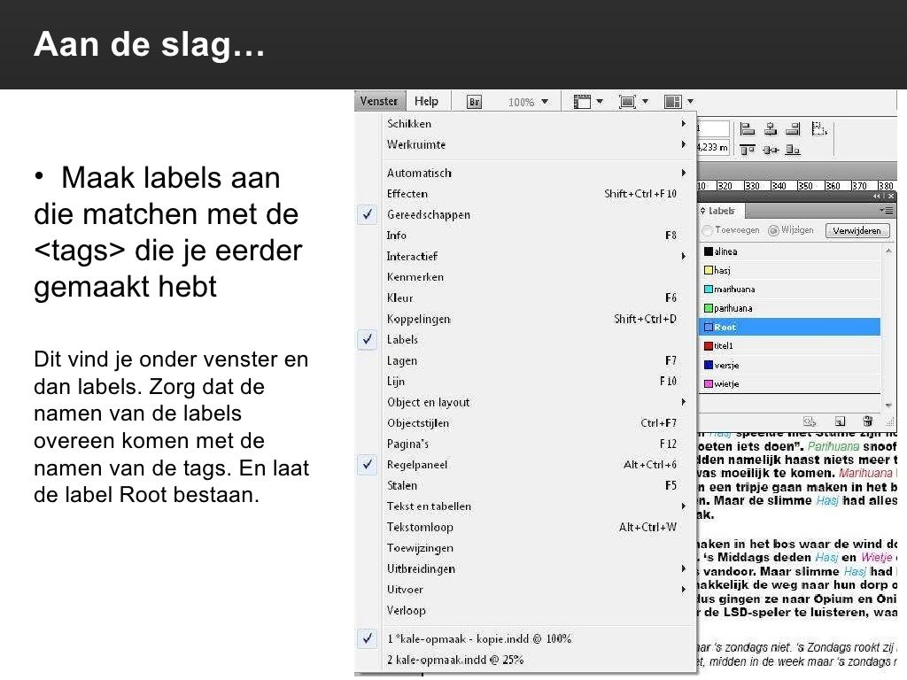Screen dimensions: 907x680
Task: Click yellow swatch of hasj label
Action: point(708,270)
